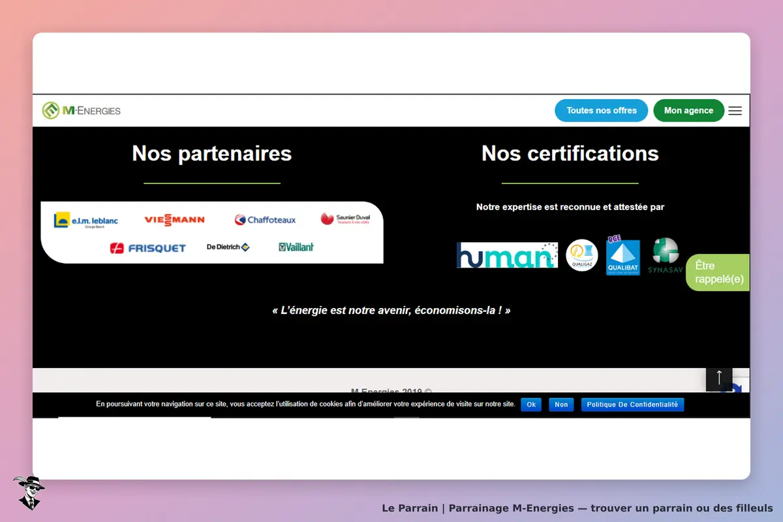Screen dimensions: 783x522
Task: Decline cookies with the Non button
Action: pyautogui.click(x=561, y=405)
